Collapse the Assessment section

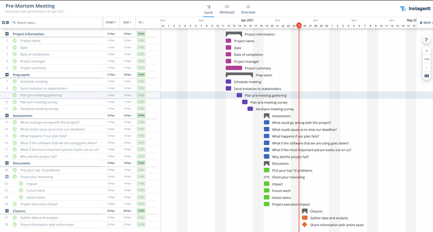tap(7, 116)
